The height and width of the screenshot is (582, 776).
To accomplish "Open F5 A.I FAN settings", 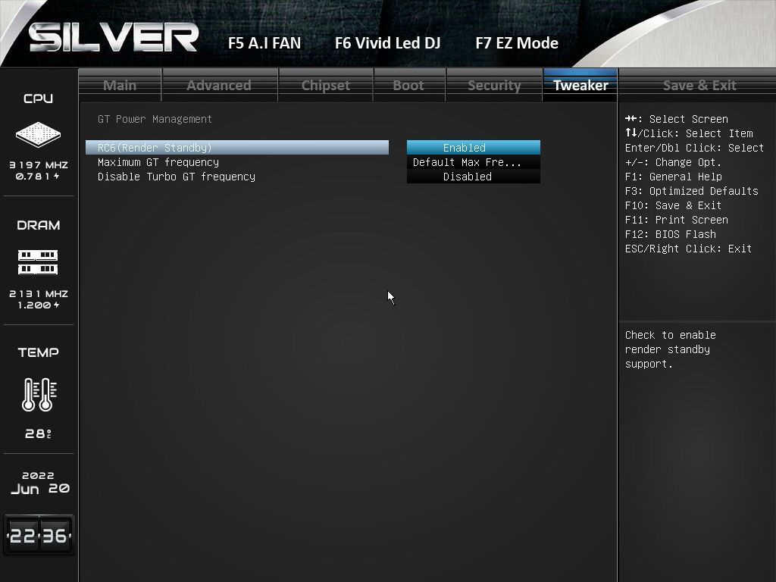I will pyautogui.click(x=264, y=43).
